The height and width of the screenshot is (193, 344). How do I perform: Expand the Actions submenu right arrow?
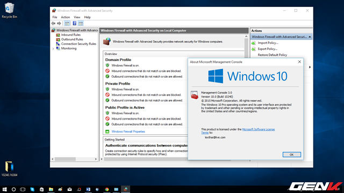click(x=310, y=67)
